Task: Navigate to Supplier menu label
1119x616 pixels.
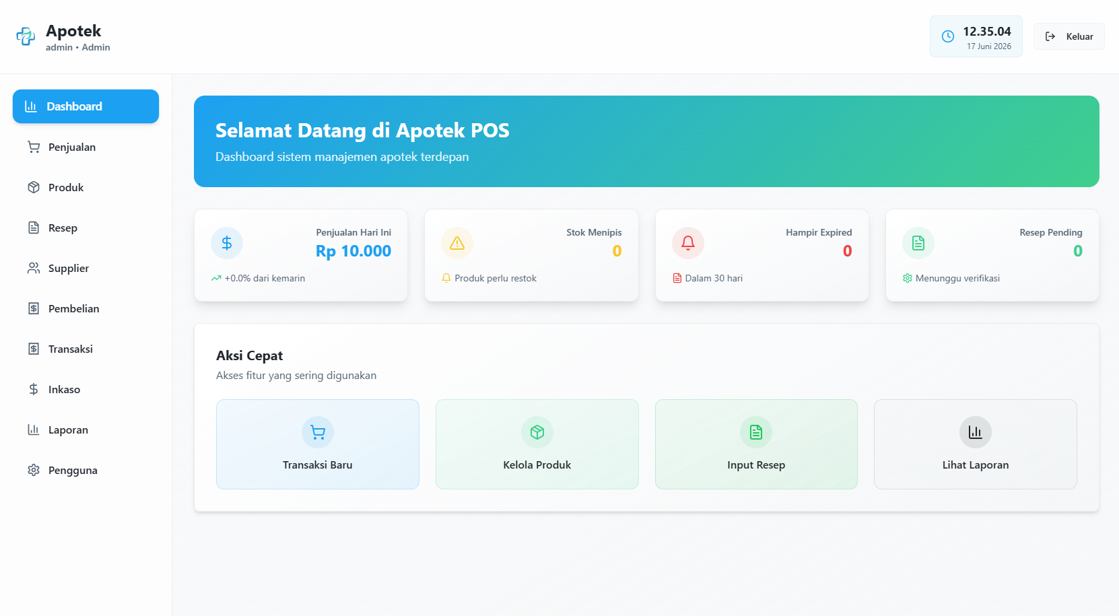Action: pyautogui.click(x=69, y=268)
